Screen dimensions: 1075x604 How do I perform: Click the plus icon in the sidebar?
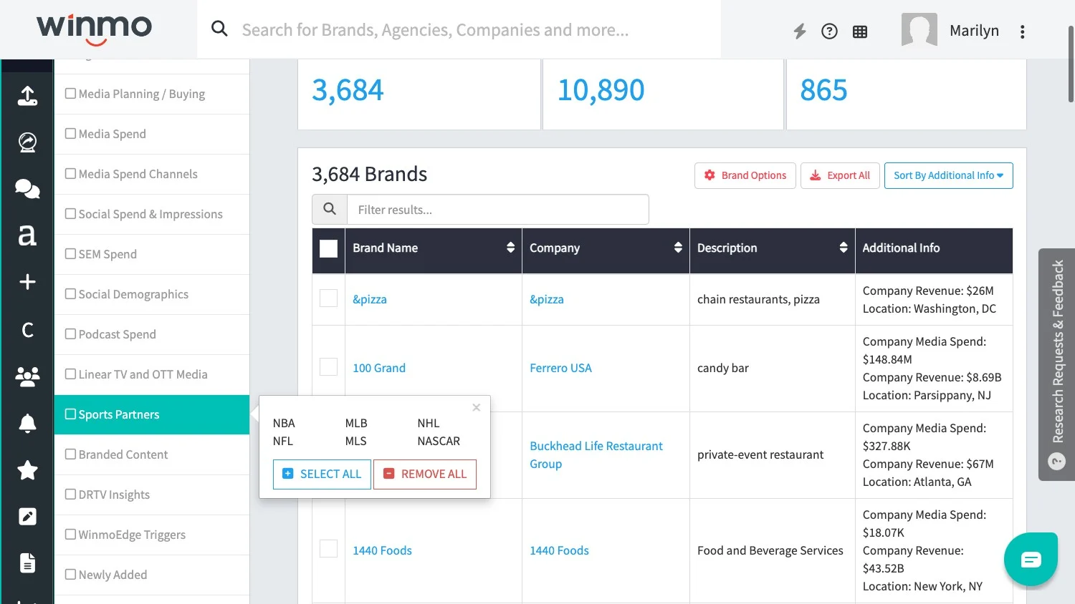click(27, 282)
